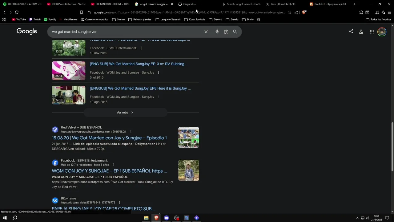Open ENGSUB SungJoy EP8 video link
394x222 pixels.
pyautogui.click(x=140, y=88)
